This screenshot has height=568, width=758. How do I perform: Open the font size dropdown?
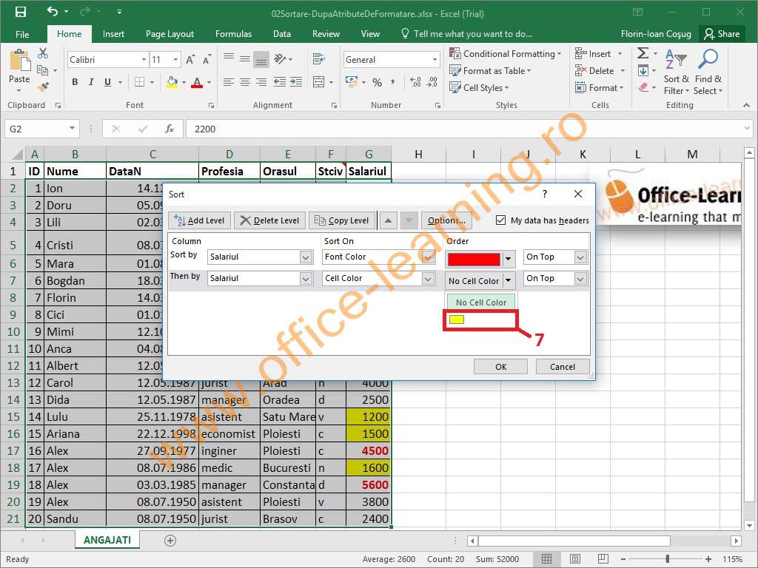click(175, 59)
